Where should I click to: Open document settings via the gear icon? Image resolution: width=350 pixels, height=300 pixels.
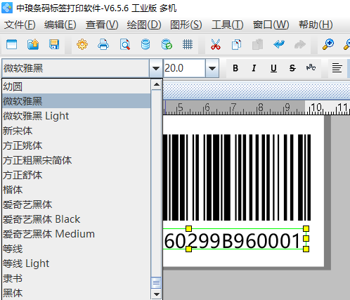pyautogui.click(x=82, y=44)
